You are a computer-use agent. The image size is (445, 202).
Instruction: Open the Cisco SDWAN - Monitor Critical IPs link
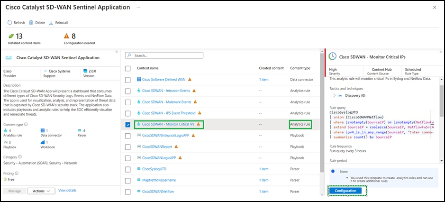pyautogui.click(x=168, y=124)
